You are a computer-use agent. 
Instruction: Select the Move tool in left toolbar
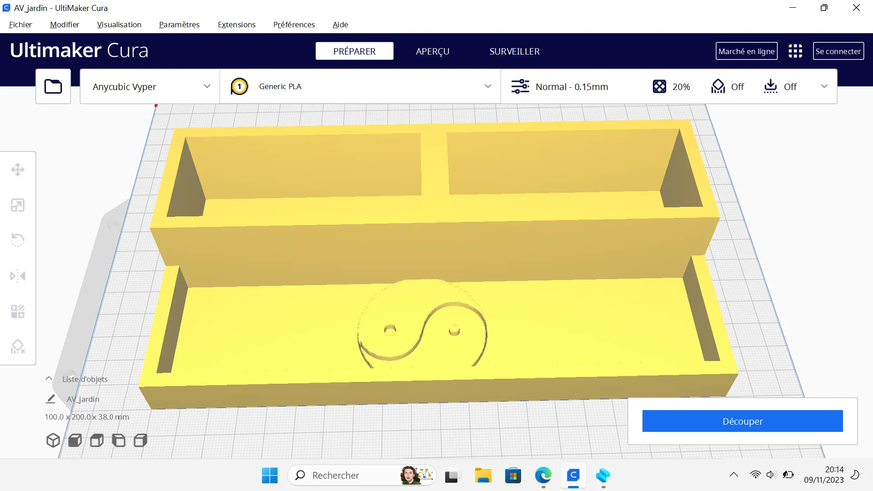pyautogui.click(x=18, y=170)
